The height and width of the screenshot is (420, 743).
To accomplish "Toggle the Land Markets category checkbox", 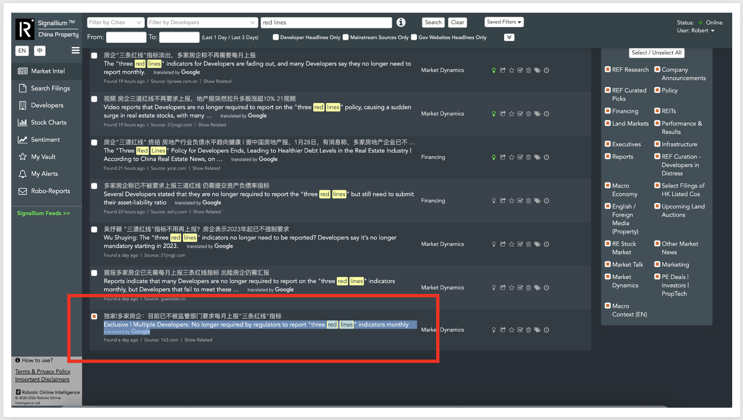I will [608, 123].
